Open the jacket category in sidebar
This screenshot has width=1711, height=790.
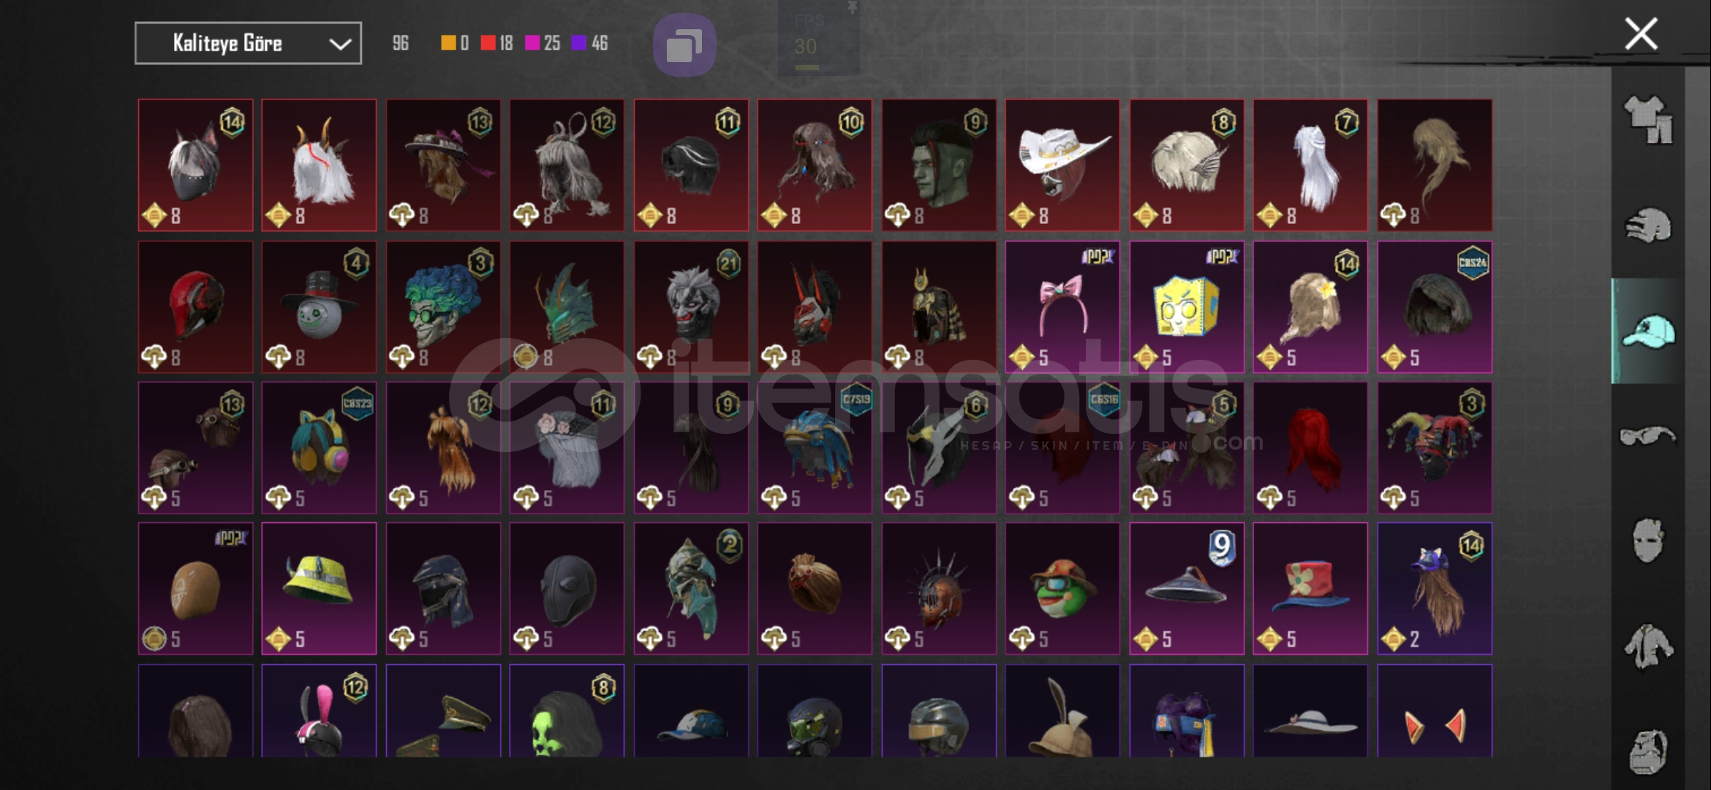[1649, 647]
